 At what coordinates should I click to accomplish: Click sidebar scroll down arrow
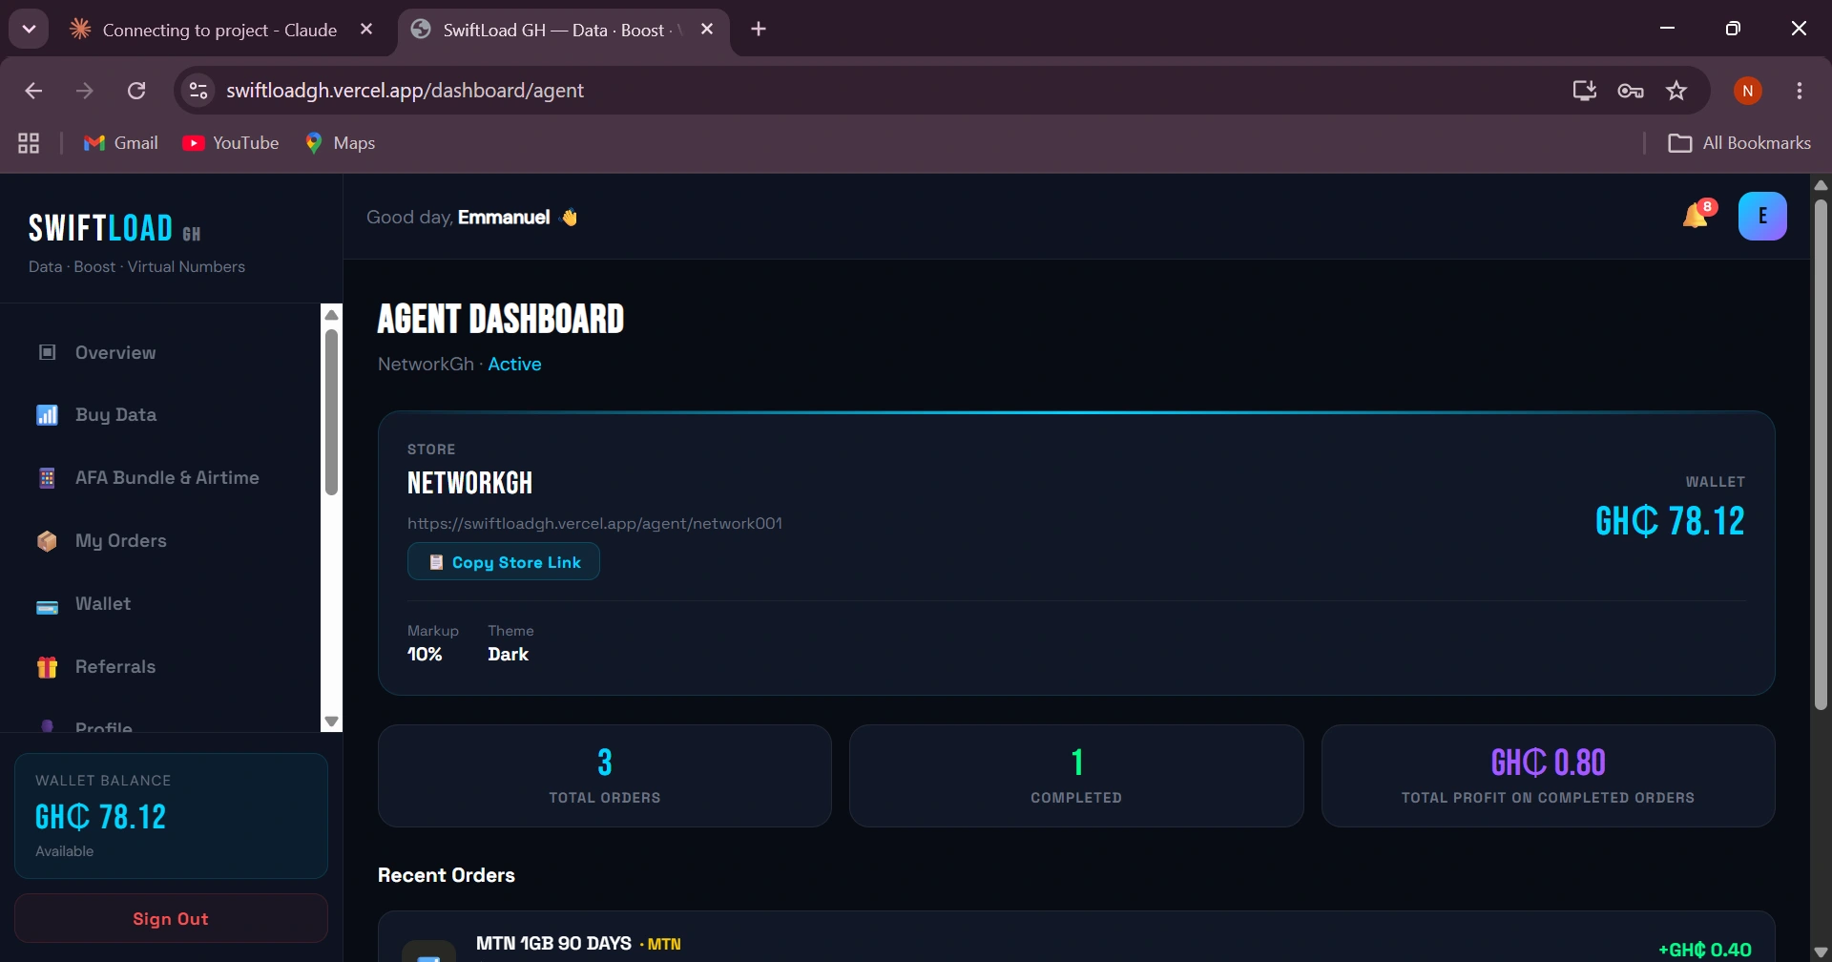coord(332,721)
